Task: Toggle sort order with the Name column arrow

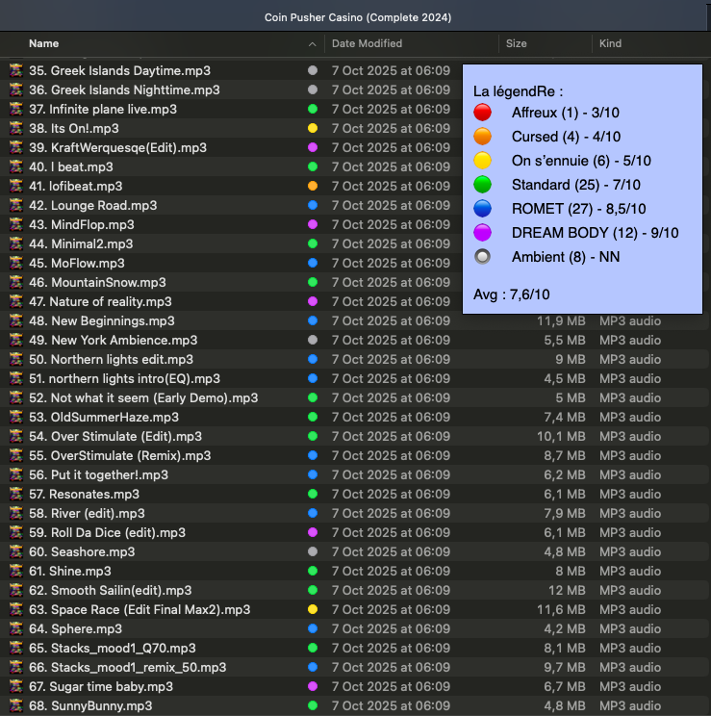Action: pos(313,44)
